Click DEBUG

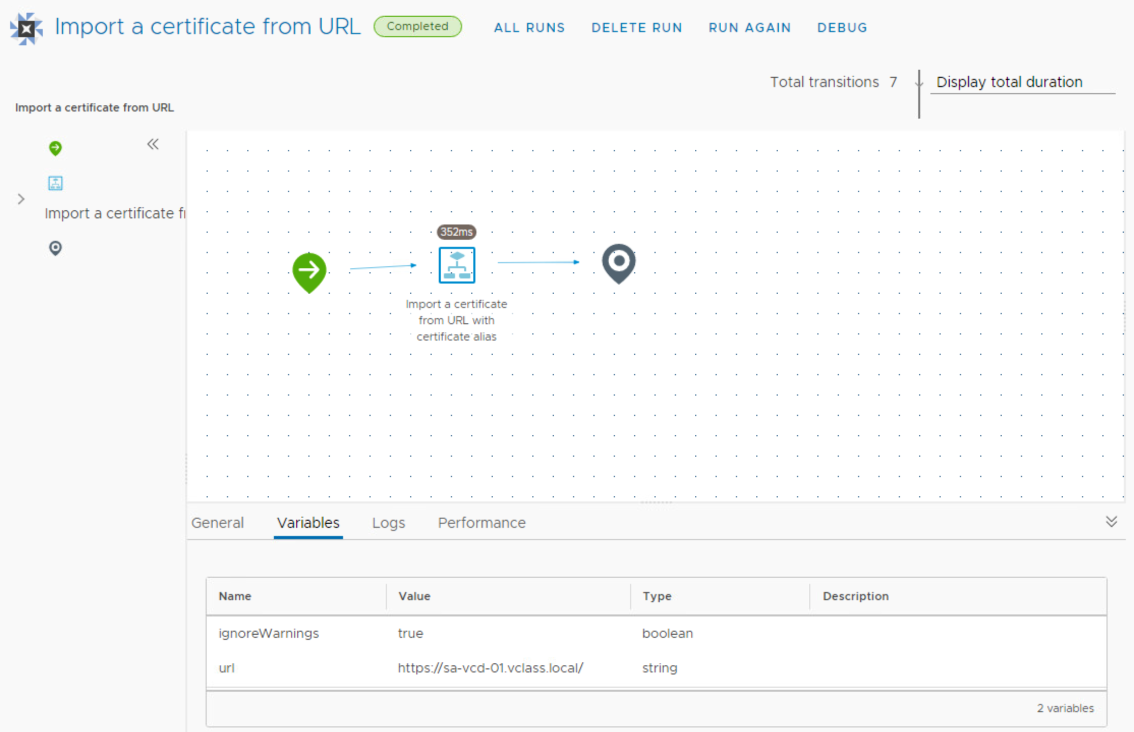tap(842, 27)
